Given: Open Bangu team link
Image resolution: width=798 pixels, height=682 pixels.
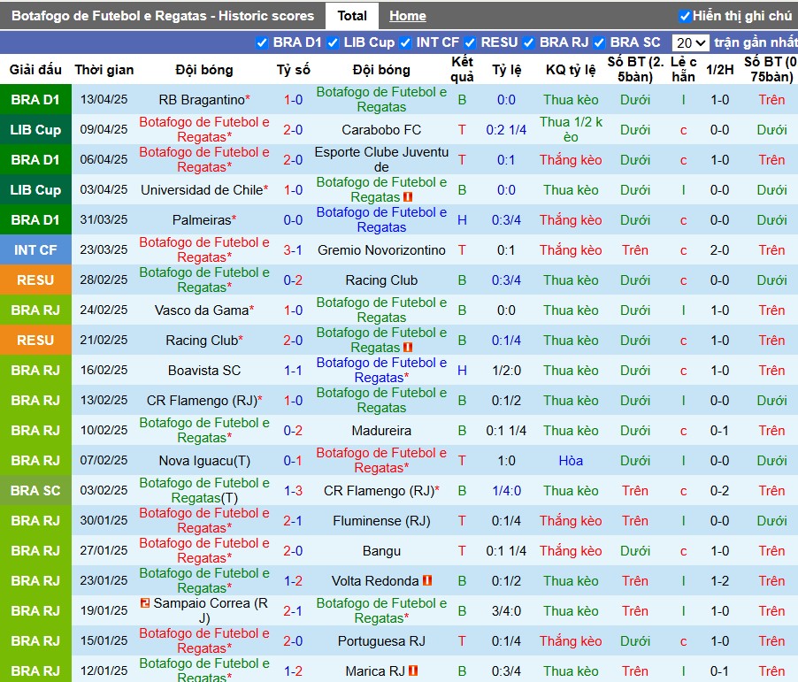Looking at the screenshot, I should click(381, 551).
